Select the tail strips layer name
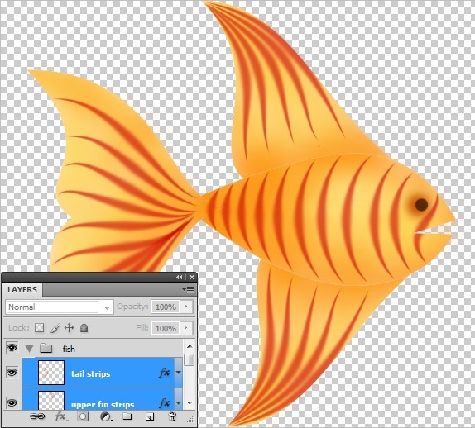Screen dimensions: 475x428 pos(90,373)
